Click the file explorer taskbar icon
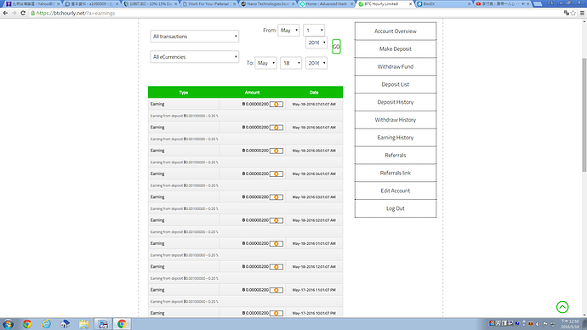587x330 pixels. [84, 324]
